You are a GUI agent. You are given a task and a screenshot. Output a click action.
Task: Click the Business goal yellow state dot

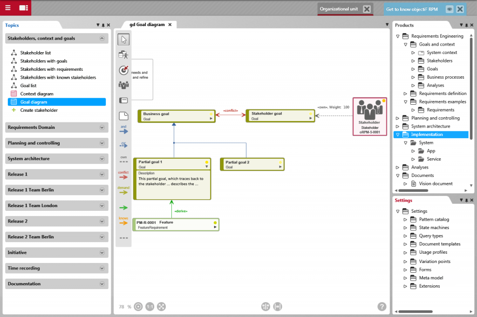pos(211,114)
